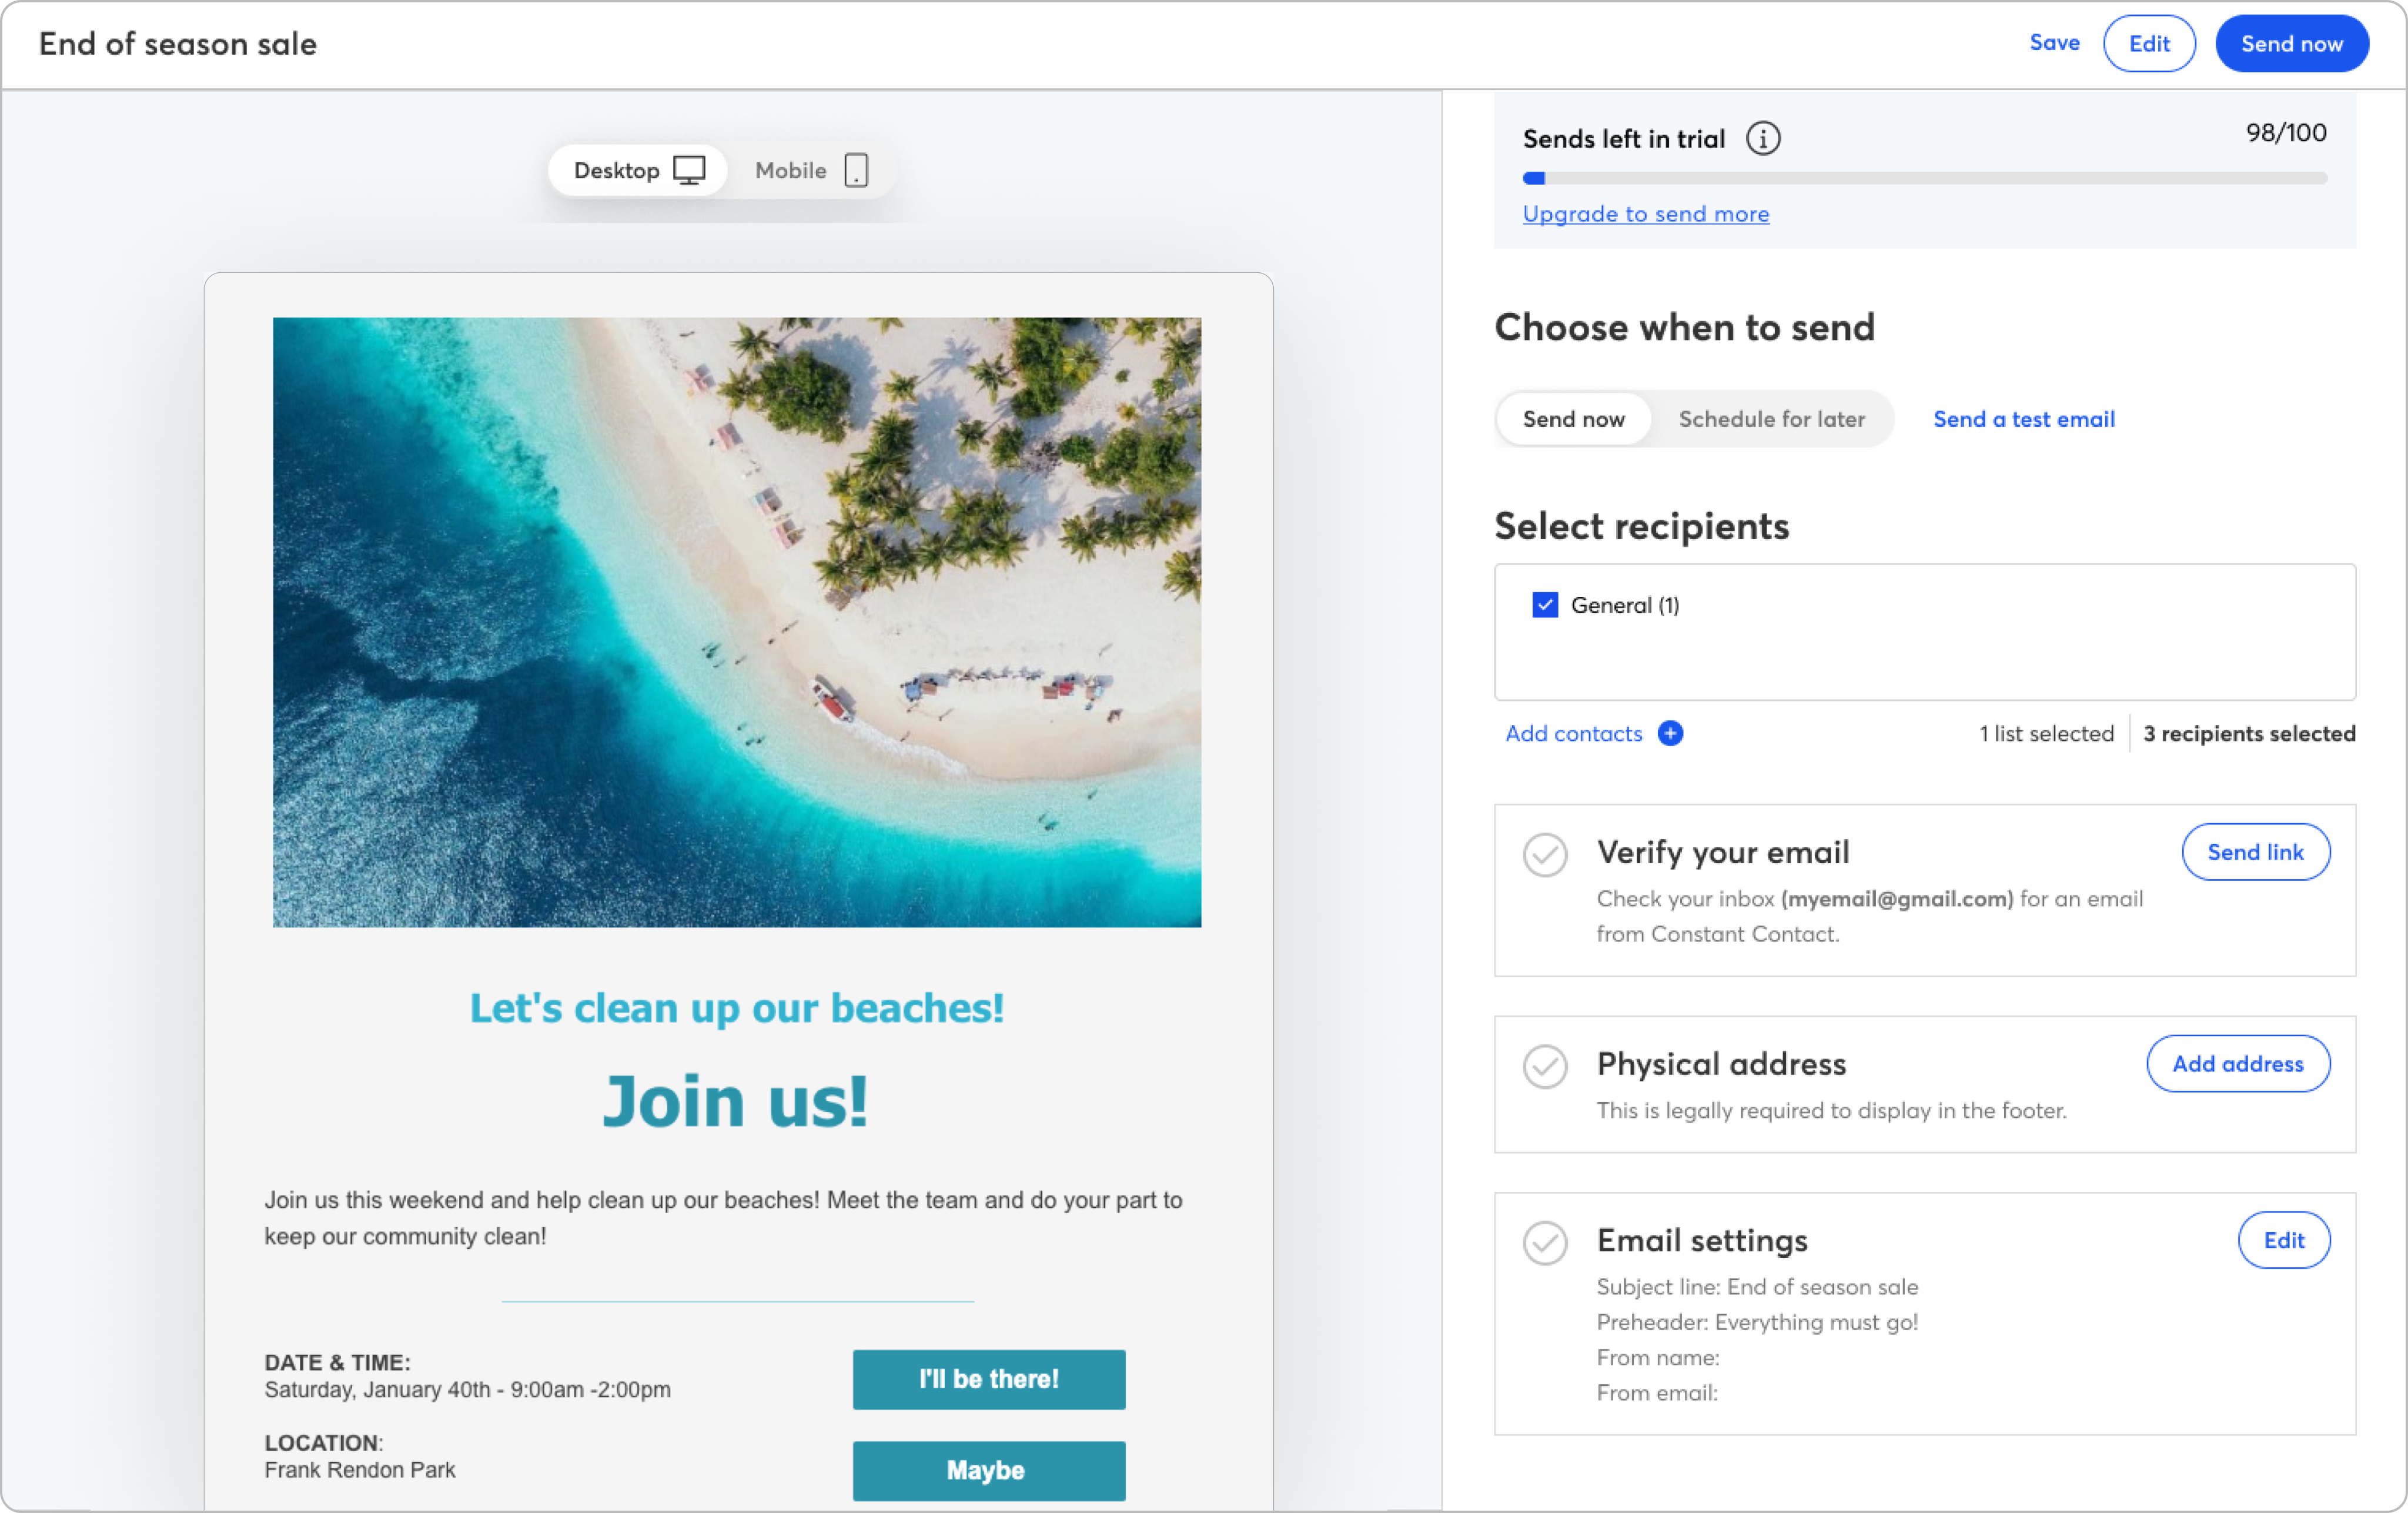This screenshot has height=1513, width=2408.
Task: Click the Add address button
Action: click(2237, 1064)
